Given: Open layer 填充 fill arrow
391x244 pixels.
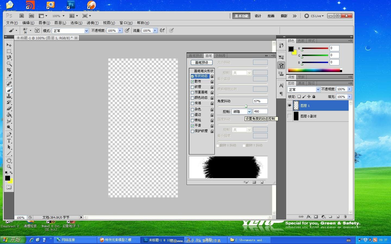Looking at the screenshot, I should 350,97.
